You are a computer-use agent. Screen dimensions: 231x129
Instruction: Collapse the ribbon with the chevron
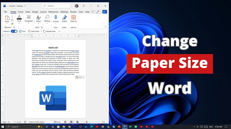pyautogui.click(x=105, y=27)
